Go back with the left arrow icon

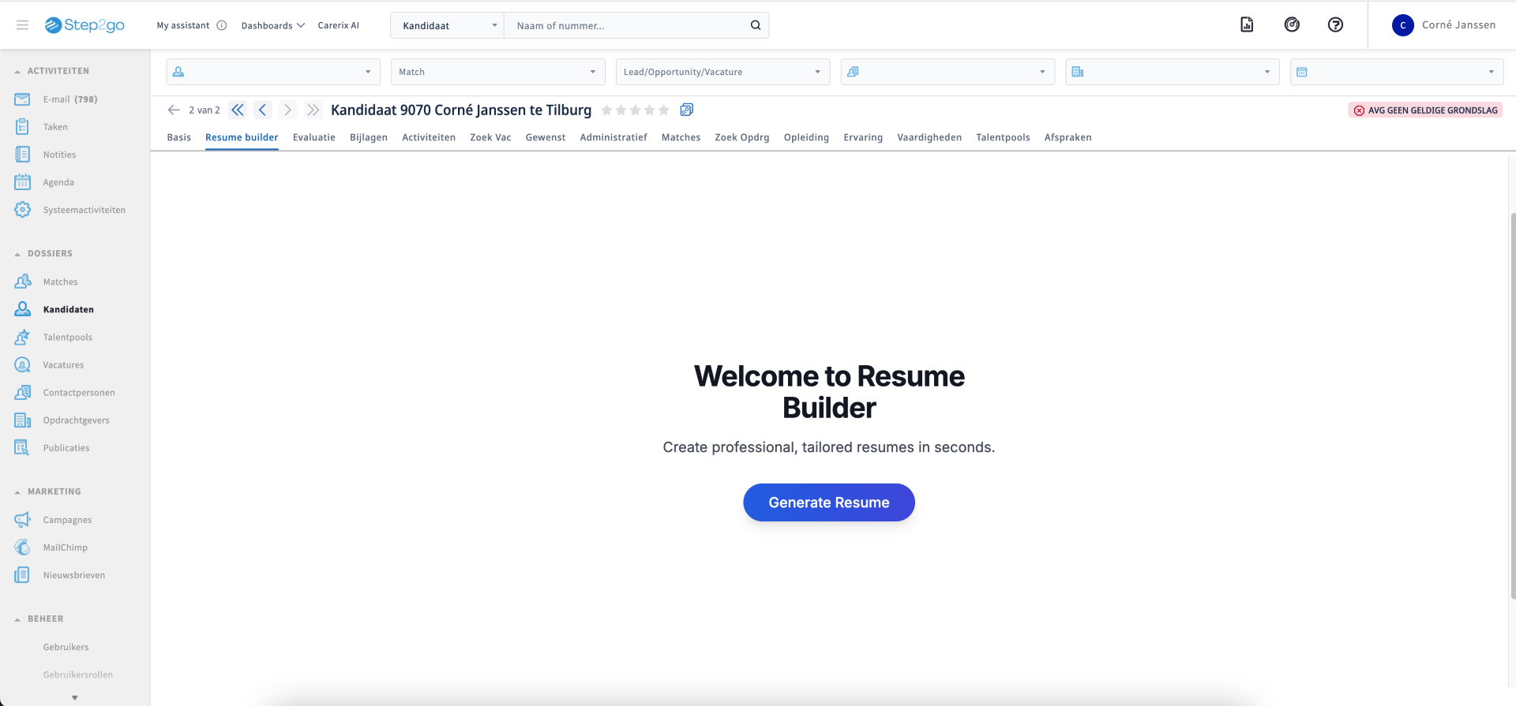click(x=174, y=110)
